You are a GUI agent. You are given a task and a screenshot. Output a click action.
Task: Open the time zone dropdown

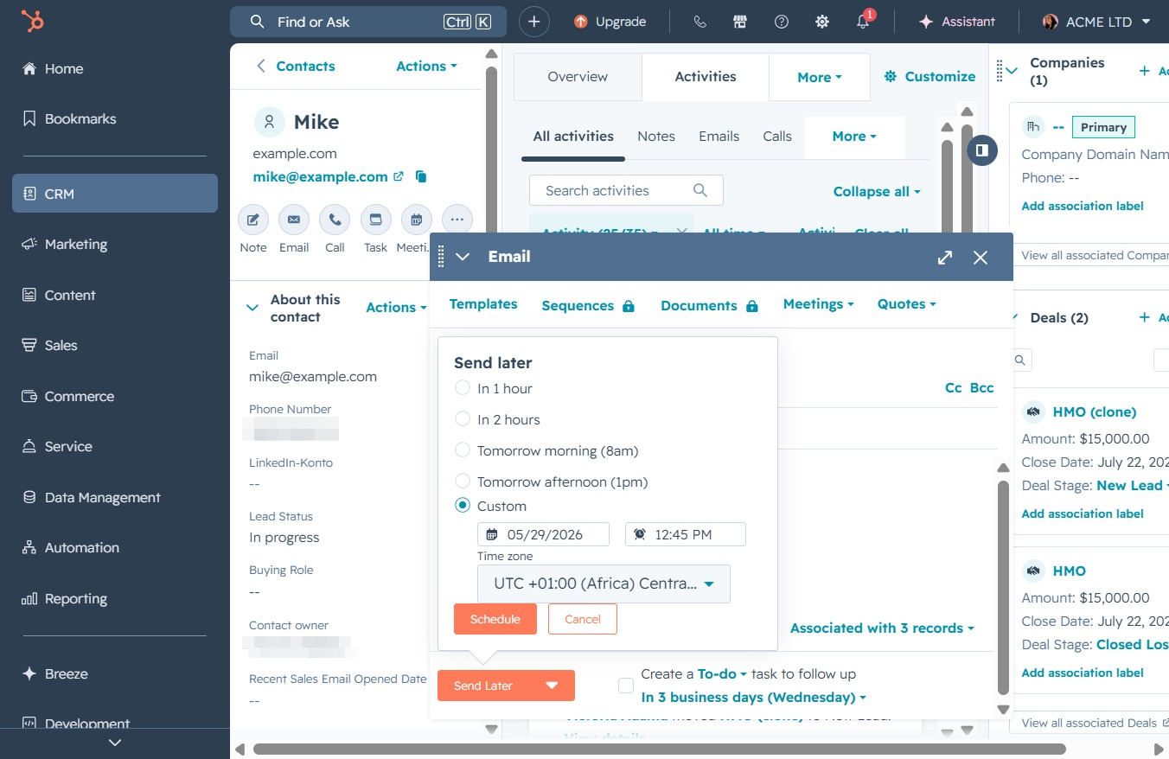pyautogui.click(x=604, y=584)
